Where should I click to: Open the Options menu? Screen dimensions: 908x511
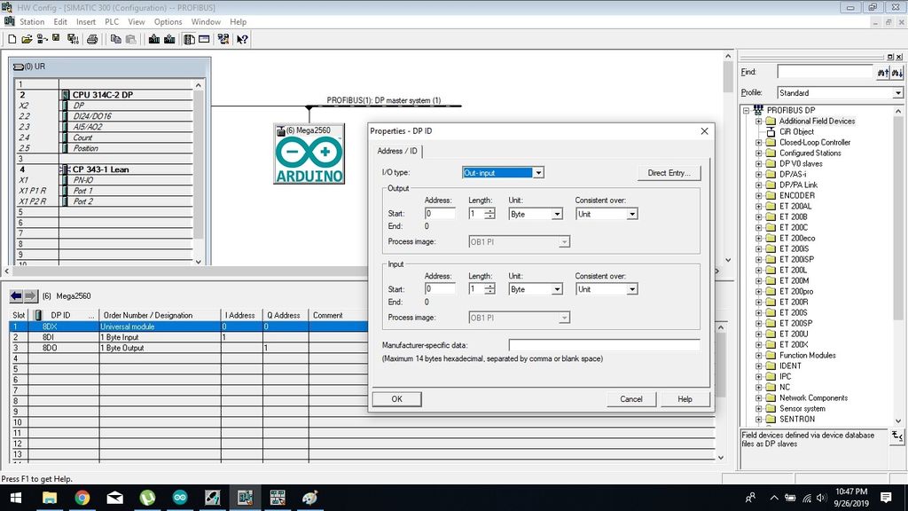168,22
